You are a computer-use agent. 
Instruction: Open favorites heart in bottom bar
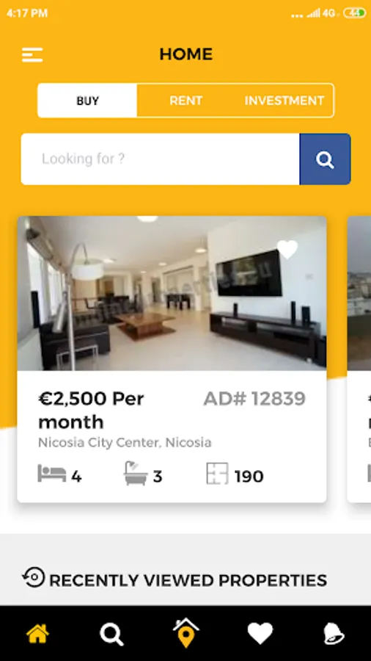point(260,634)
